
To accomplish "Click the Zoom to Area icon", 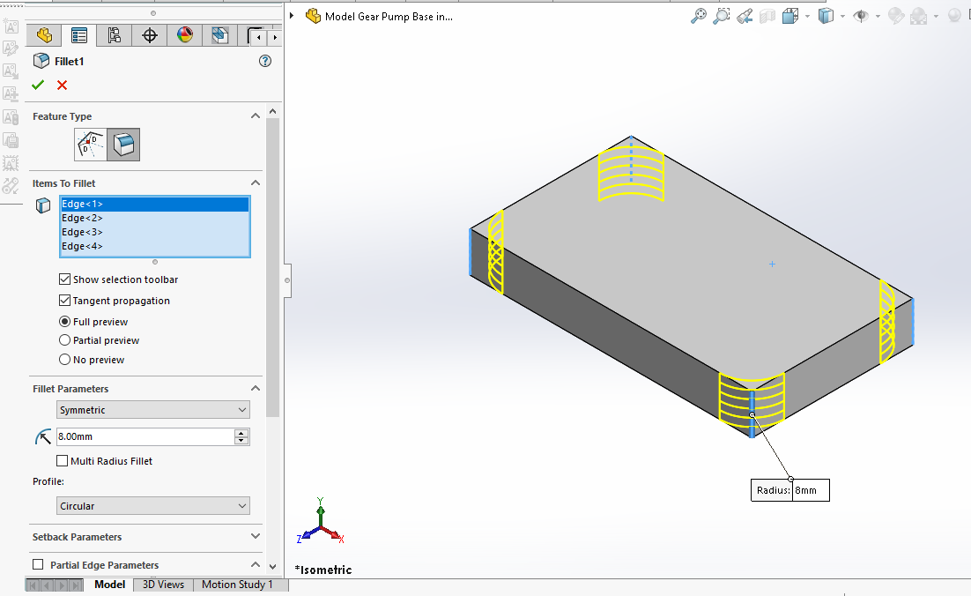I will (722, 16).
